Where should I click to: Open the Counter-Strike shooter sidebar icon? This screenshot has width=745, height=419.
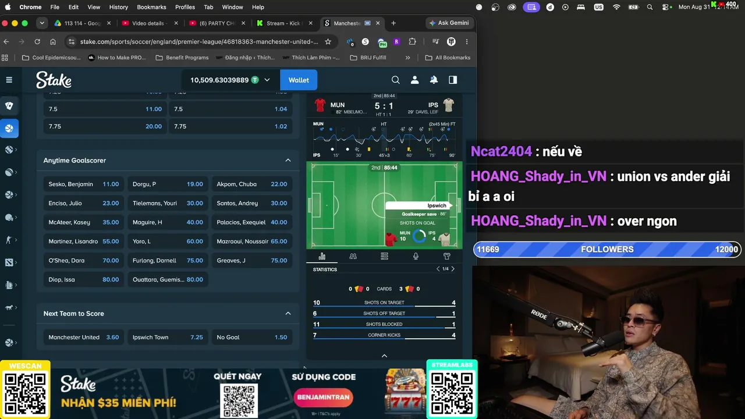pyautogui.click(x=9, y=240)
